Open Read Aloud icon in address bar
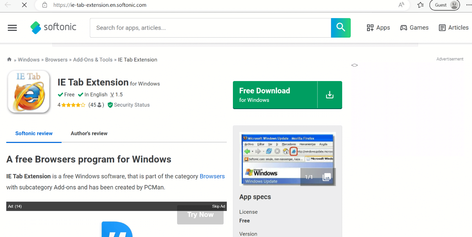Viewport: 472px width, 237px height. click(401, 5)
